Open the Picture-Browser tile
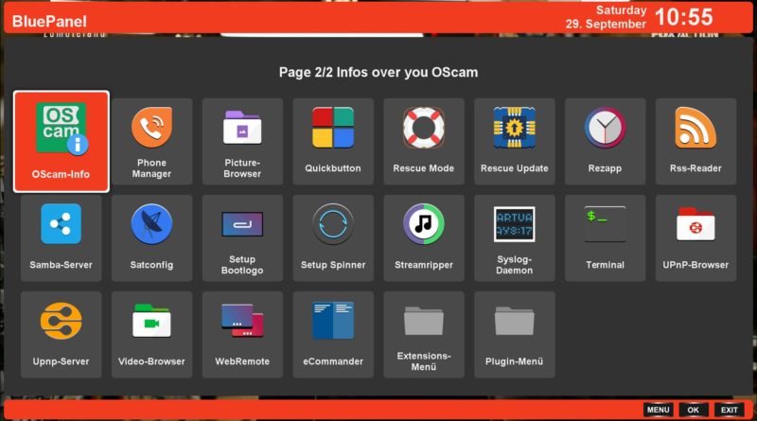The image size is (757, 421). pyautogui.click(x=242, y=141)
